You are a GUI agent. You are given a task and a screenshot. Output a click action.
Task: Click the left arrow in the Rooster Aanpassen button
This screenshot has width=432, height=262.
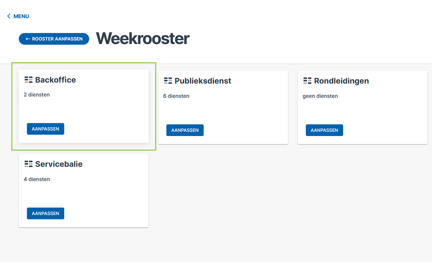[28, 39]
